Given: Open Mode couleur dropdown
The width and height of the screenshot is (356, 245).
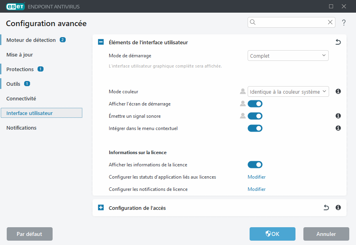Looking at the screenshot, I should 288,92.
